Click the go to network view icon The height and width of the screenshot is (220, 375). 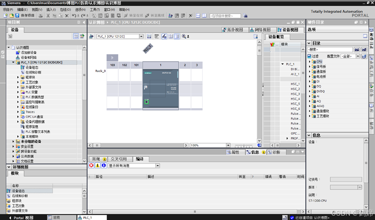91,36
